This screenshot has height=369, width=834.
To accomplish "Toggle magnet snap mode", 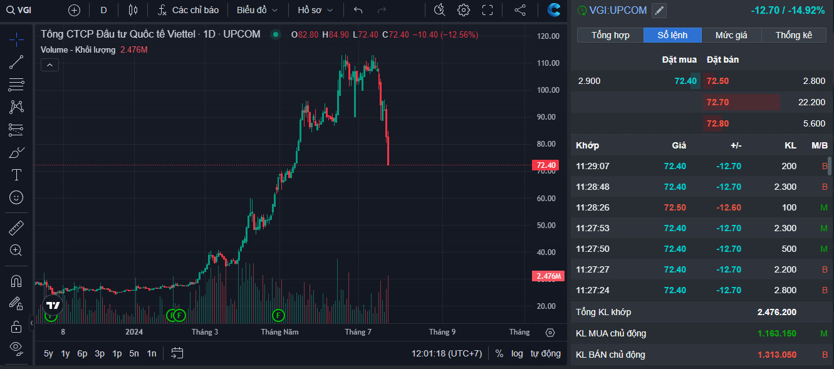I will [16, 281].
